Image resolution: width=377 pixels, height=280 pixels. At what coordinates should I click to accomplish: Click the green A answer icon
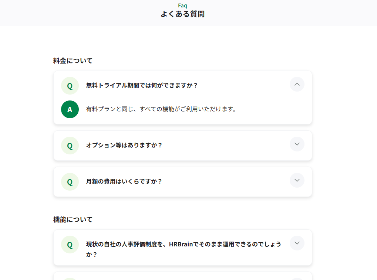point(70,109)
